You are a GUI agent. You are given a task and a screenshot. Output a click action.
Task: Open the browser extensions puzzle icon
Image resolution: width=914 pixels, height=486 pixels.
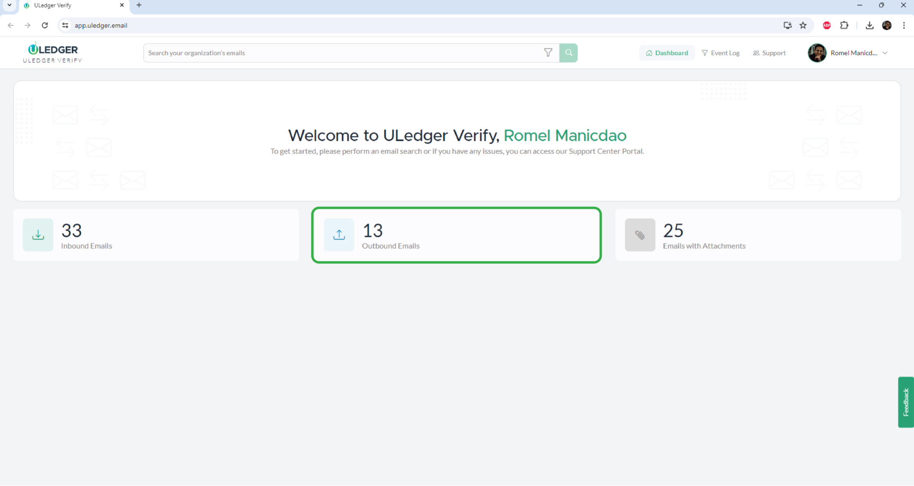844,26
